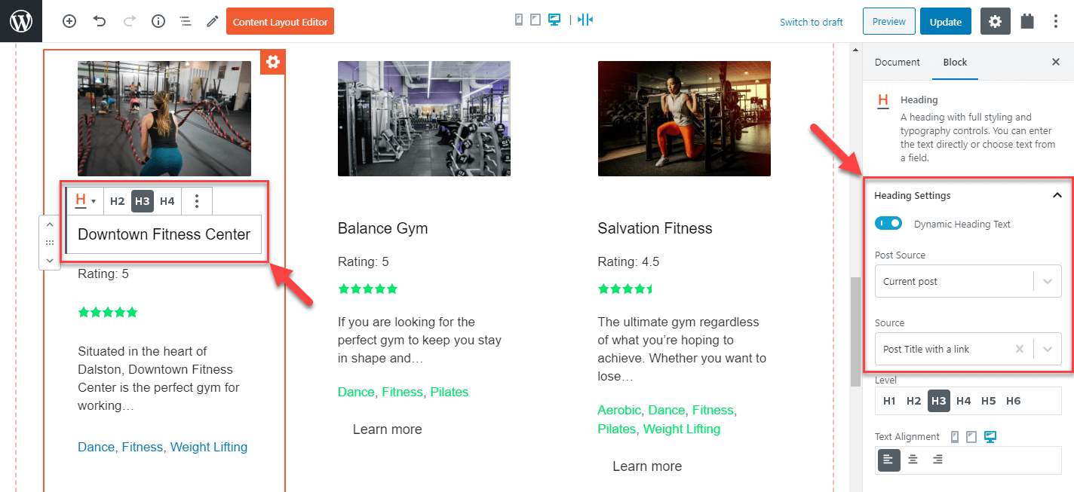The height and width of the screenshot is (492, 1074).
Task: Click the orange gear on selected post
Action: [x=273, y=63]
